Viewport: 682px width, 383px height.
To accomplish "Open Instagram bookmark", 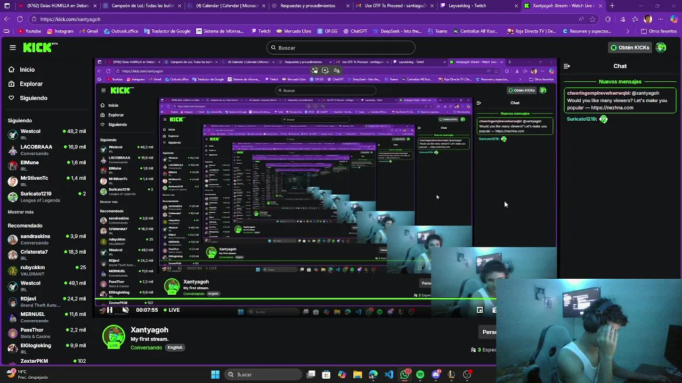I will (60, 31).
